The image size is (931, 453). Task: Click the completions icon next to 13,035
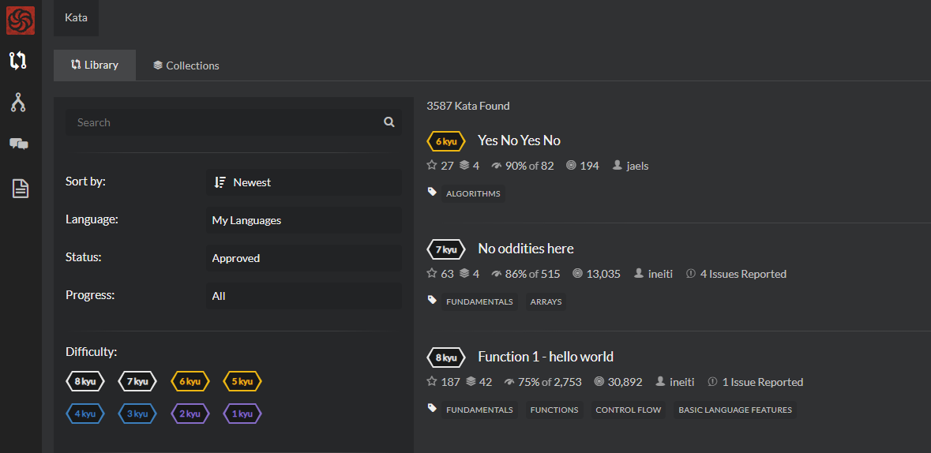tap(577, 274)
